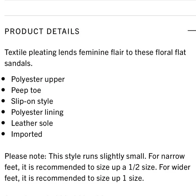Click the bullet beside Slip-on style
Image resolution: width=196 pixels, height=196 pixels.
click(3, 101)
